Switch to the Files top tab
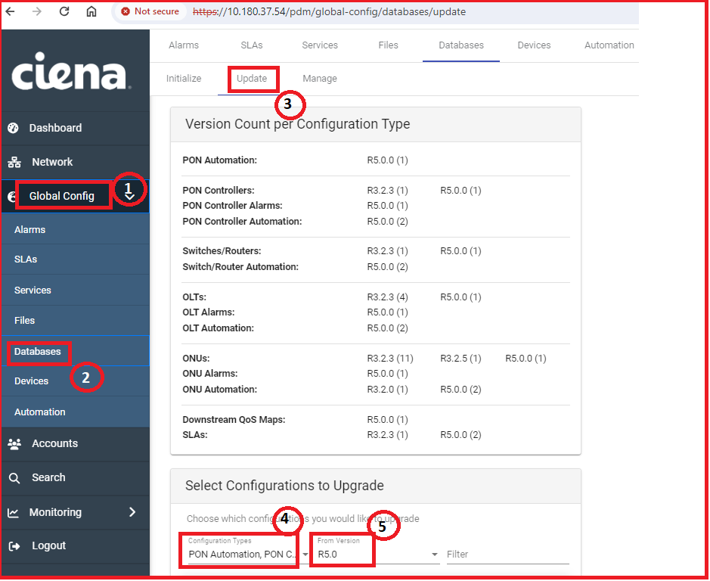 389,45
